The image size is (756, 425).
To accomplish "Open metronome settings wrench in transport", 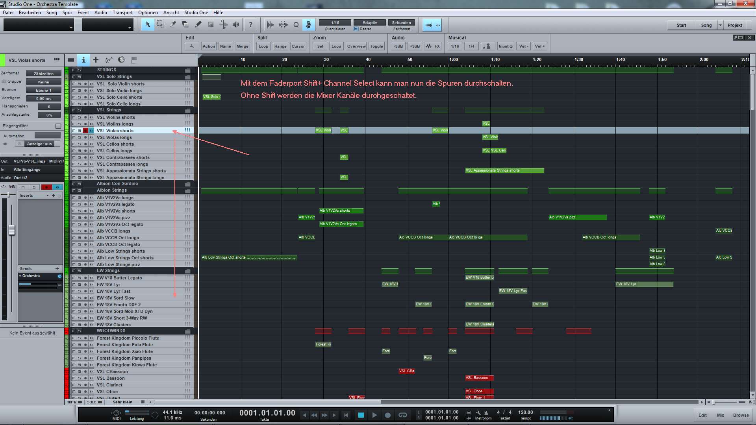I will pos(478,413).
